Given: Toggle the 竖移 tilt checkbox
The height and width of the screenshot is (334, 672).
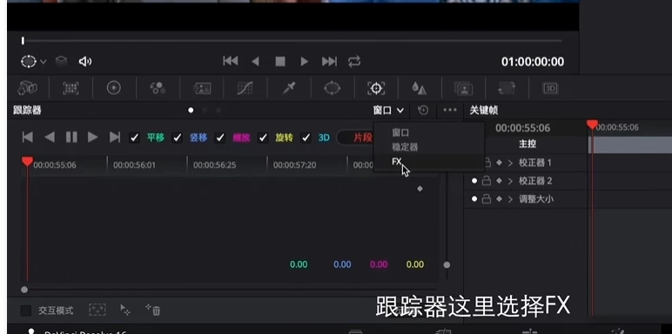Looking at the screenshot, I should click(177, 137).
